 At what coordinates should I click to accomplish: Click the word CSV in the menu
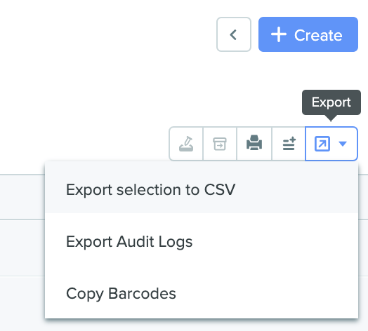tap(220, 189)
